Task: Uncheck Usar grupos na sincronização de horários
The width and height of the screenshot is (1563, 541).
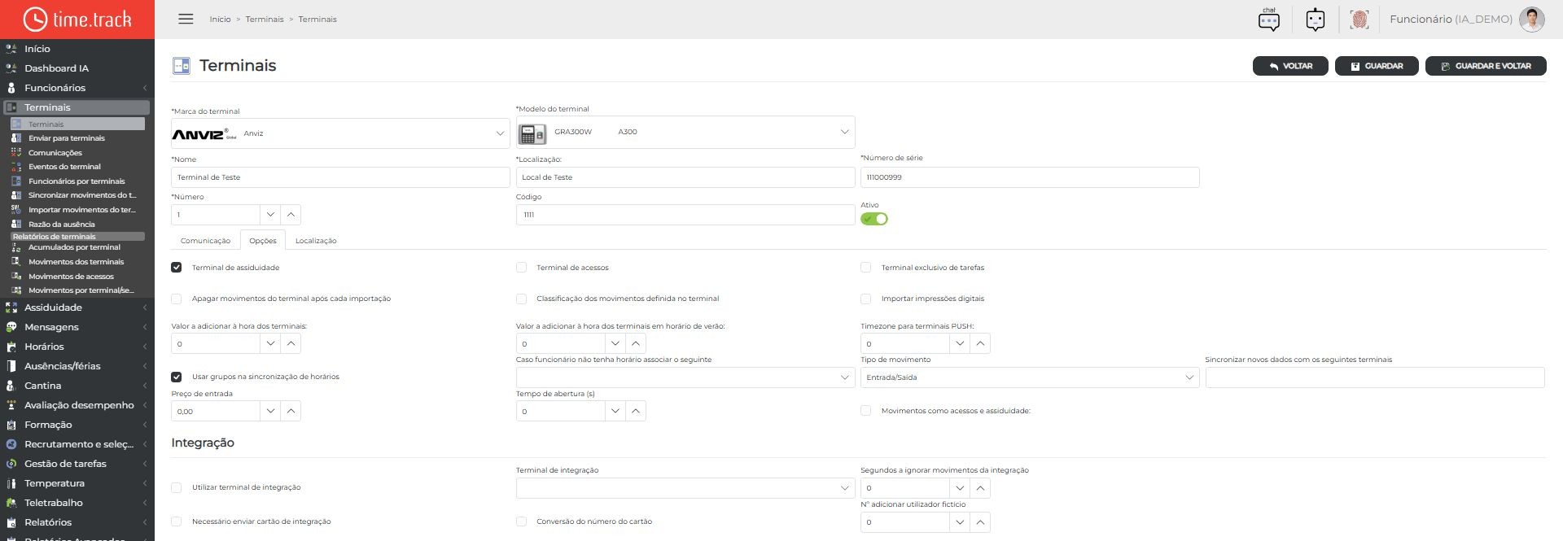Action: click(x=177, y=377)
